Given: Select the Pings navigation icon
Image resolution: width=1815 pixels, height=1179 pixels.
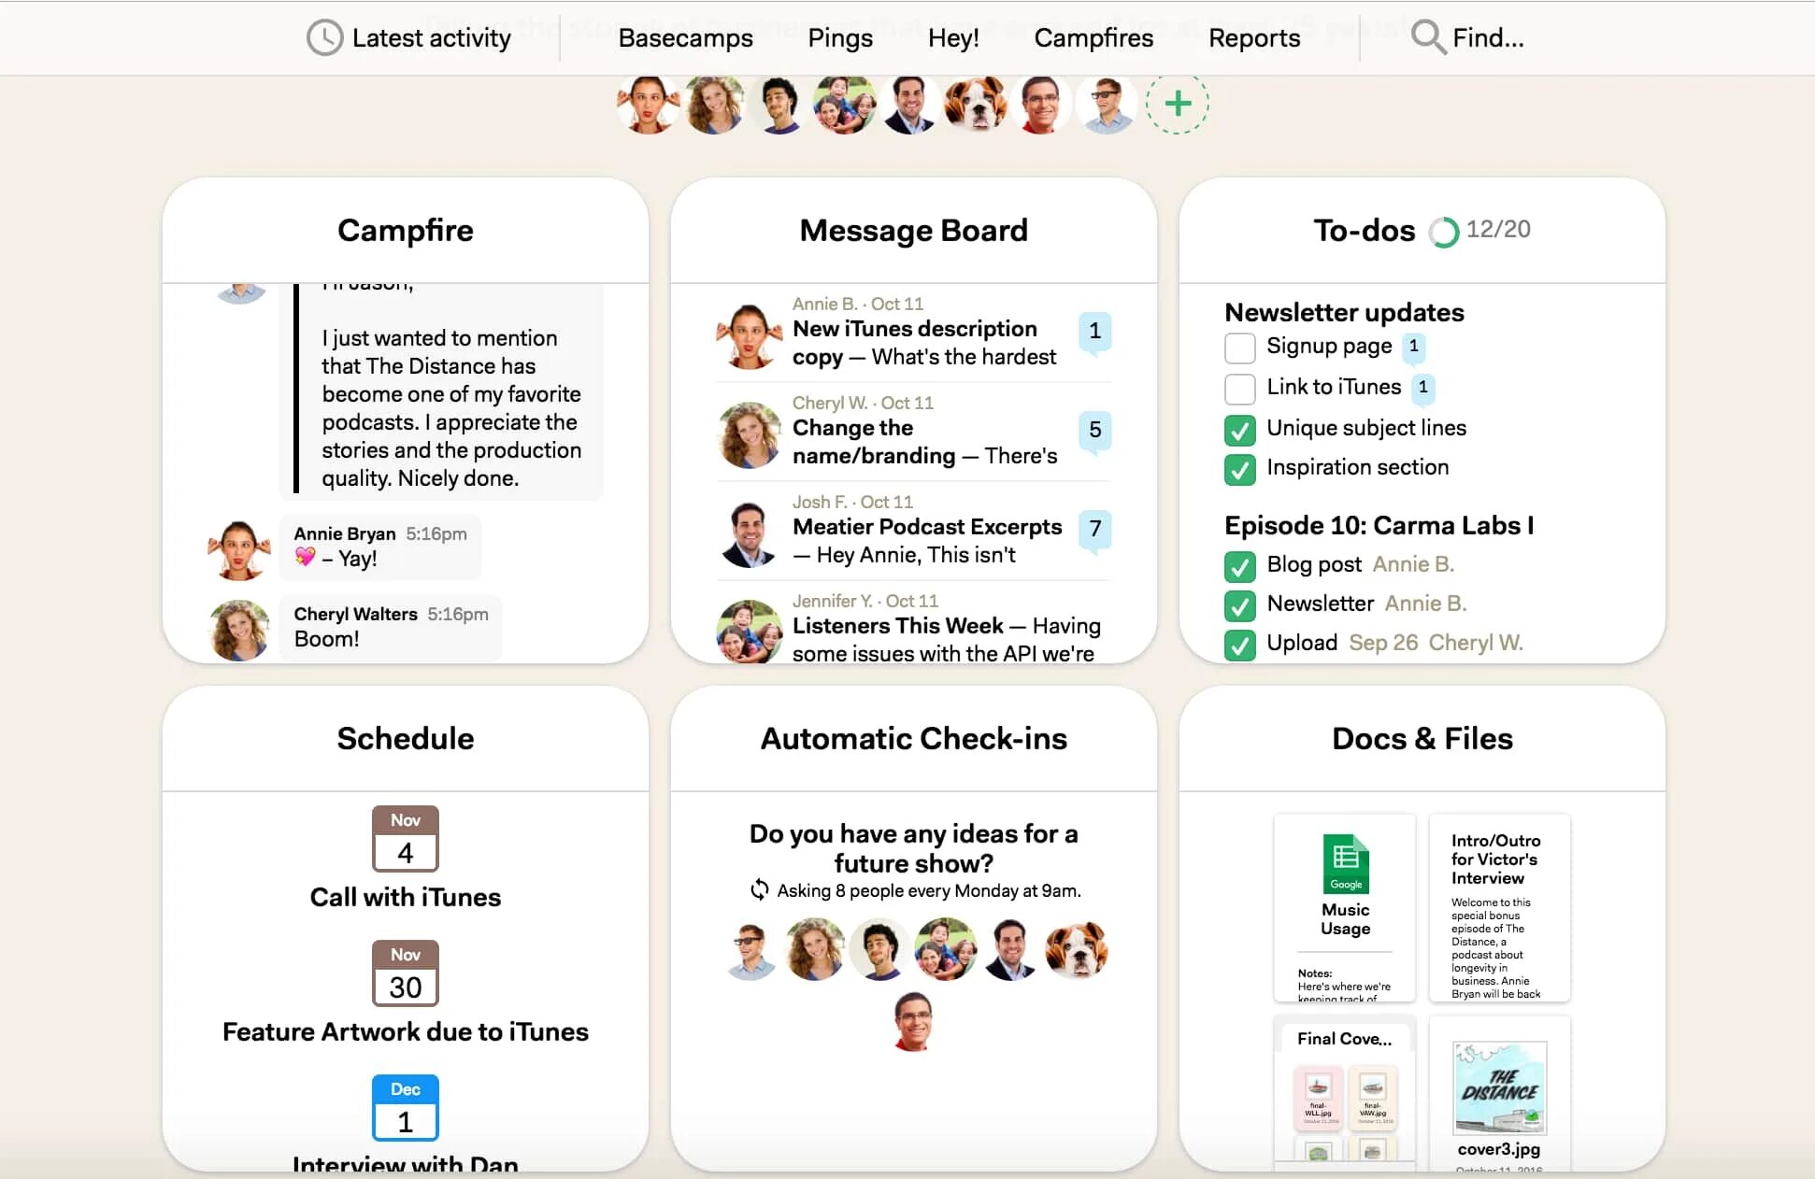Looking at the screenshot, I should click(x=841, y=36).
